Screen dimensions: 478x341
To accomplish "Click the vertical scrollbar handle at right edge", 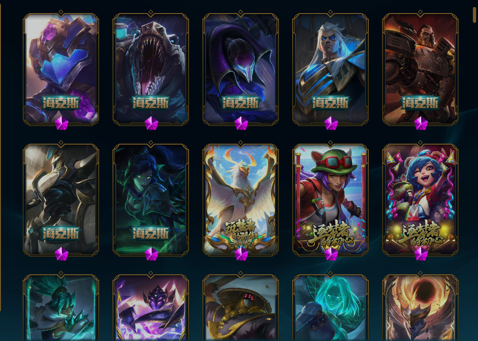I will coord(475,14).
